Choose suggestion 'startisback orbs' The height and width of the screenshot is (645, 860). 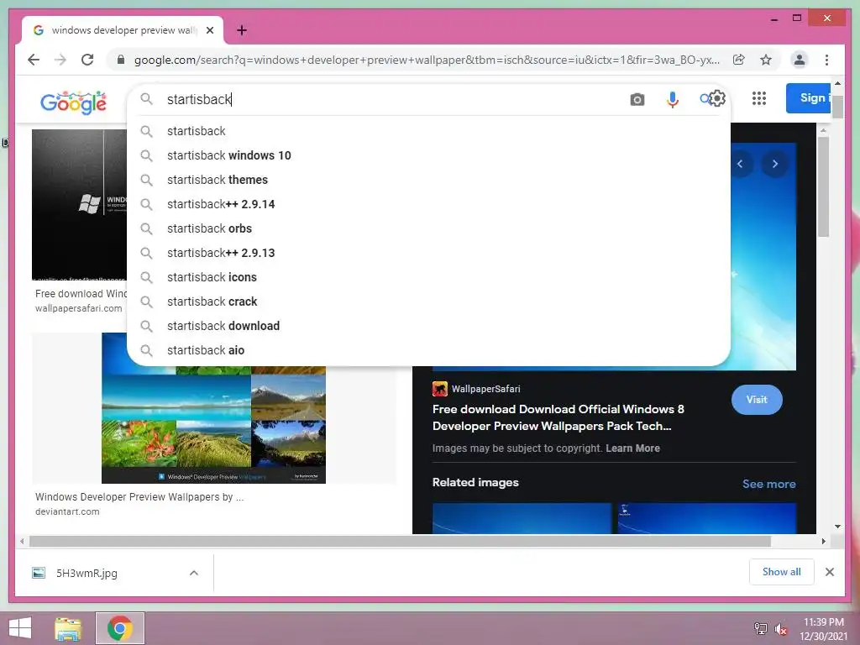pos(428,228)
